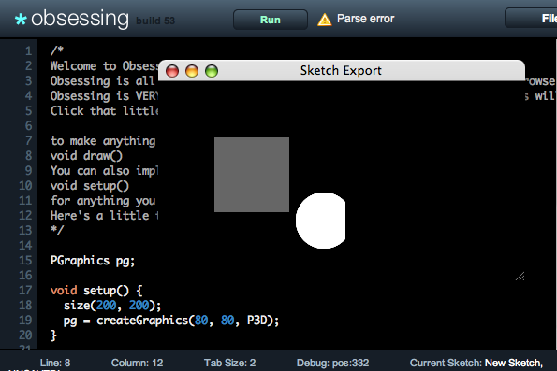This screenshot has height=371, width=557.
Task: Click the 'Tab Size: 2' status entry
Action: click(230, 363)
